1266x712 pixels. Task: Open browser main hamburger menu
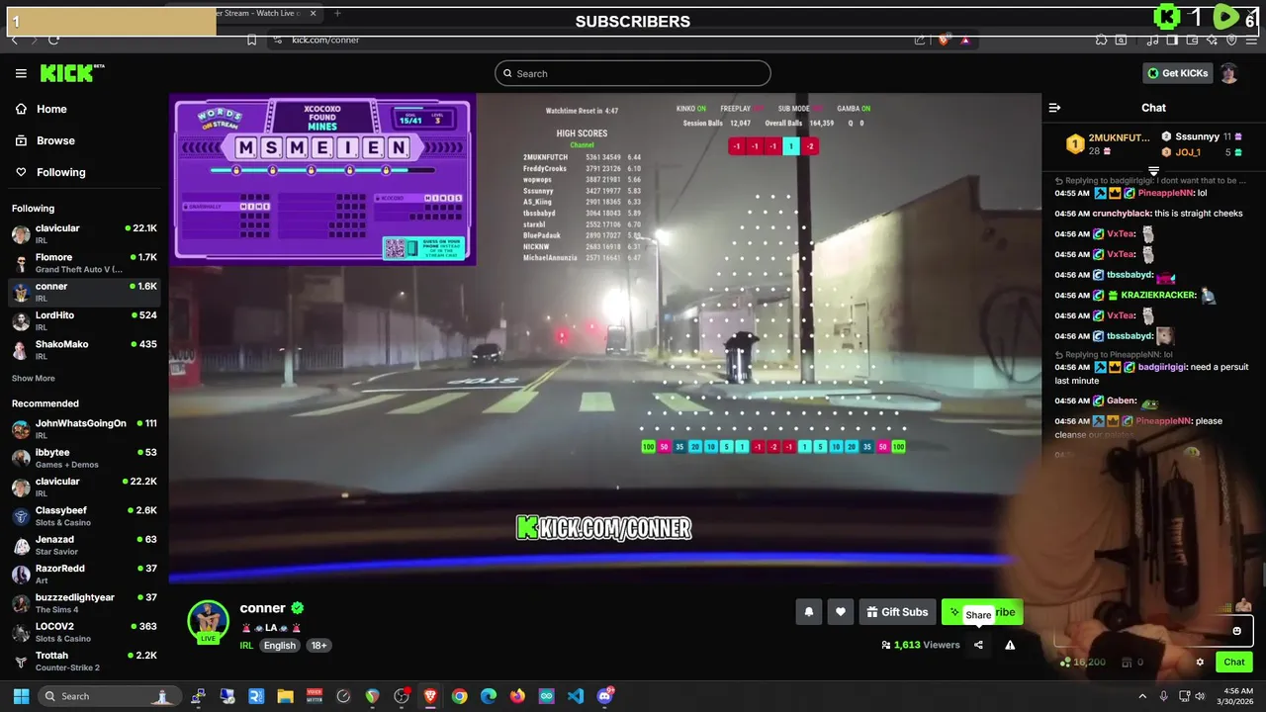[x=1251, y=40]
